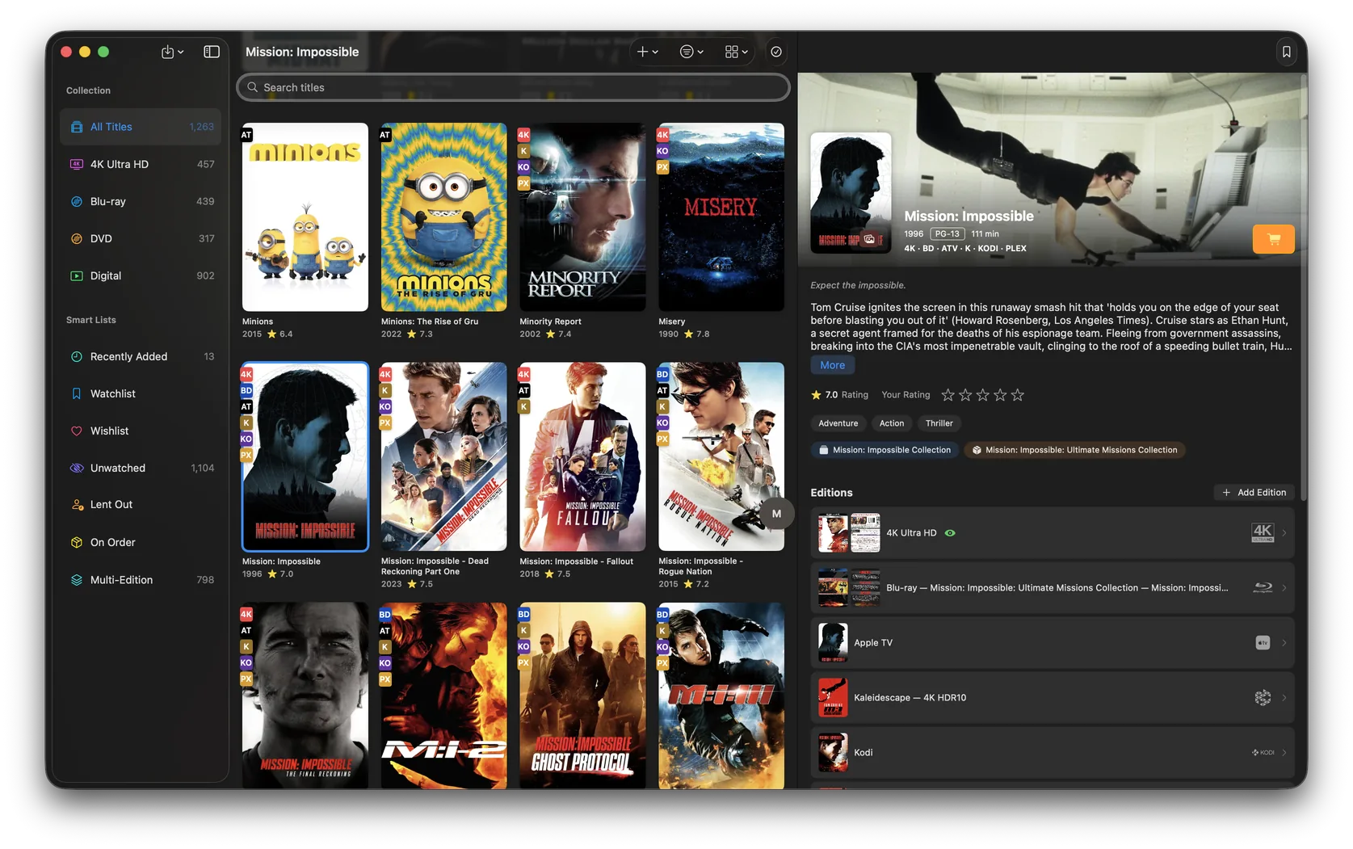Click the select-mode checkmark circle icon
Image resolution: width=1353 pixels, height=849 pixels.
tap(776, 52)
